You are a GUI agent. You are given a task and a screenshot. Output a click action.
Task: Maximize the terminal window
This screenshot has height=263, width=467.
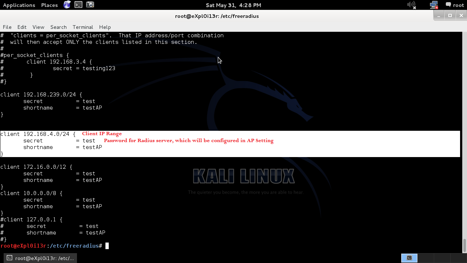click(x=450, y=15)
